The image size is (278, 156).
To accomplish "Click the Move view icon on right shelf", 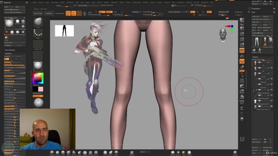I will [242, 86].
